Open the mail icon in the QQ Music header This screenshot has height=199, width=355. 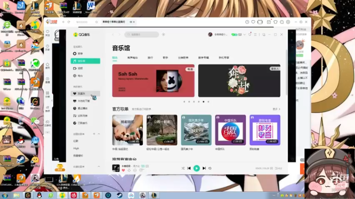[x=240, y=34]
